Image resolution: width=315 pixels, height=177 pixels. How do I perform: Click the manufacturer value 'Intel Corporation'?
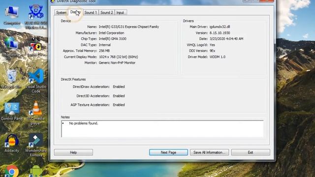point(112,33)
